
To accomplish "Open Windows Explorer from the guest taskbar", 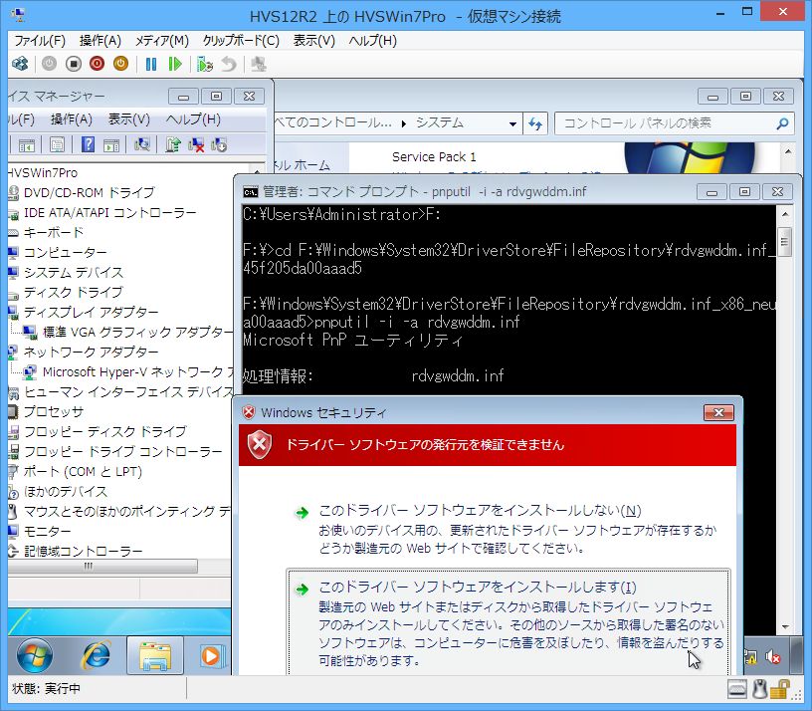I will click(x=155, y=656).
